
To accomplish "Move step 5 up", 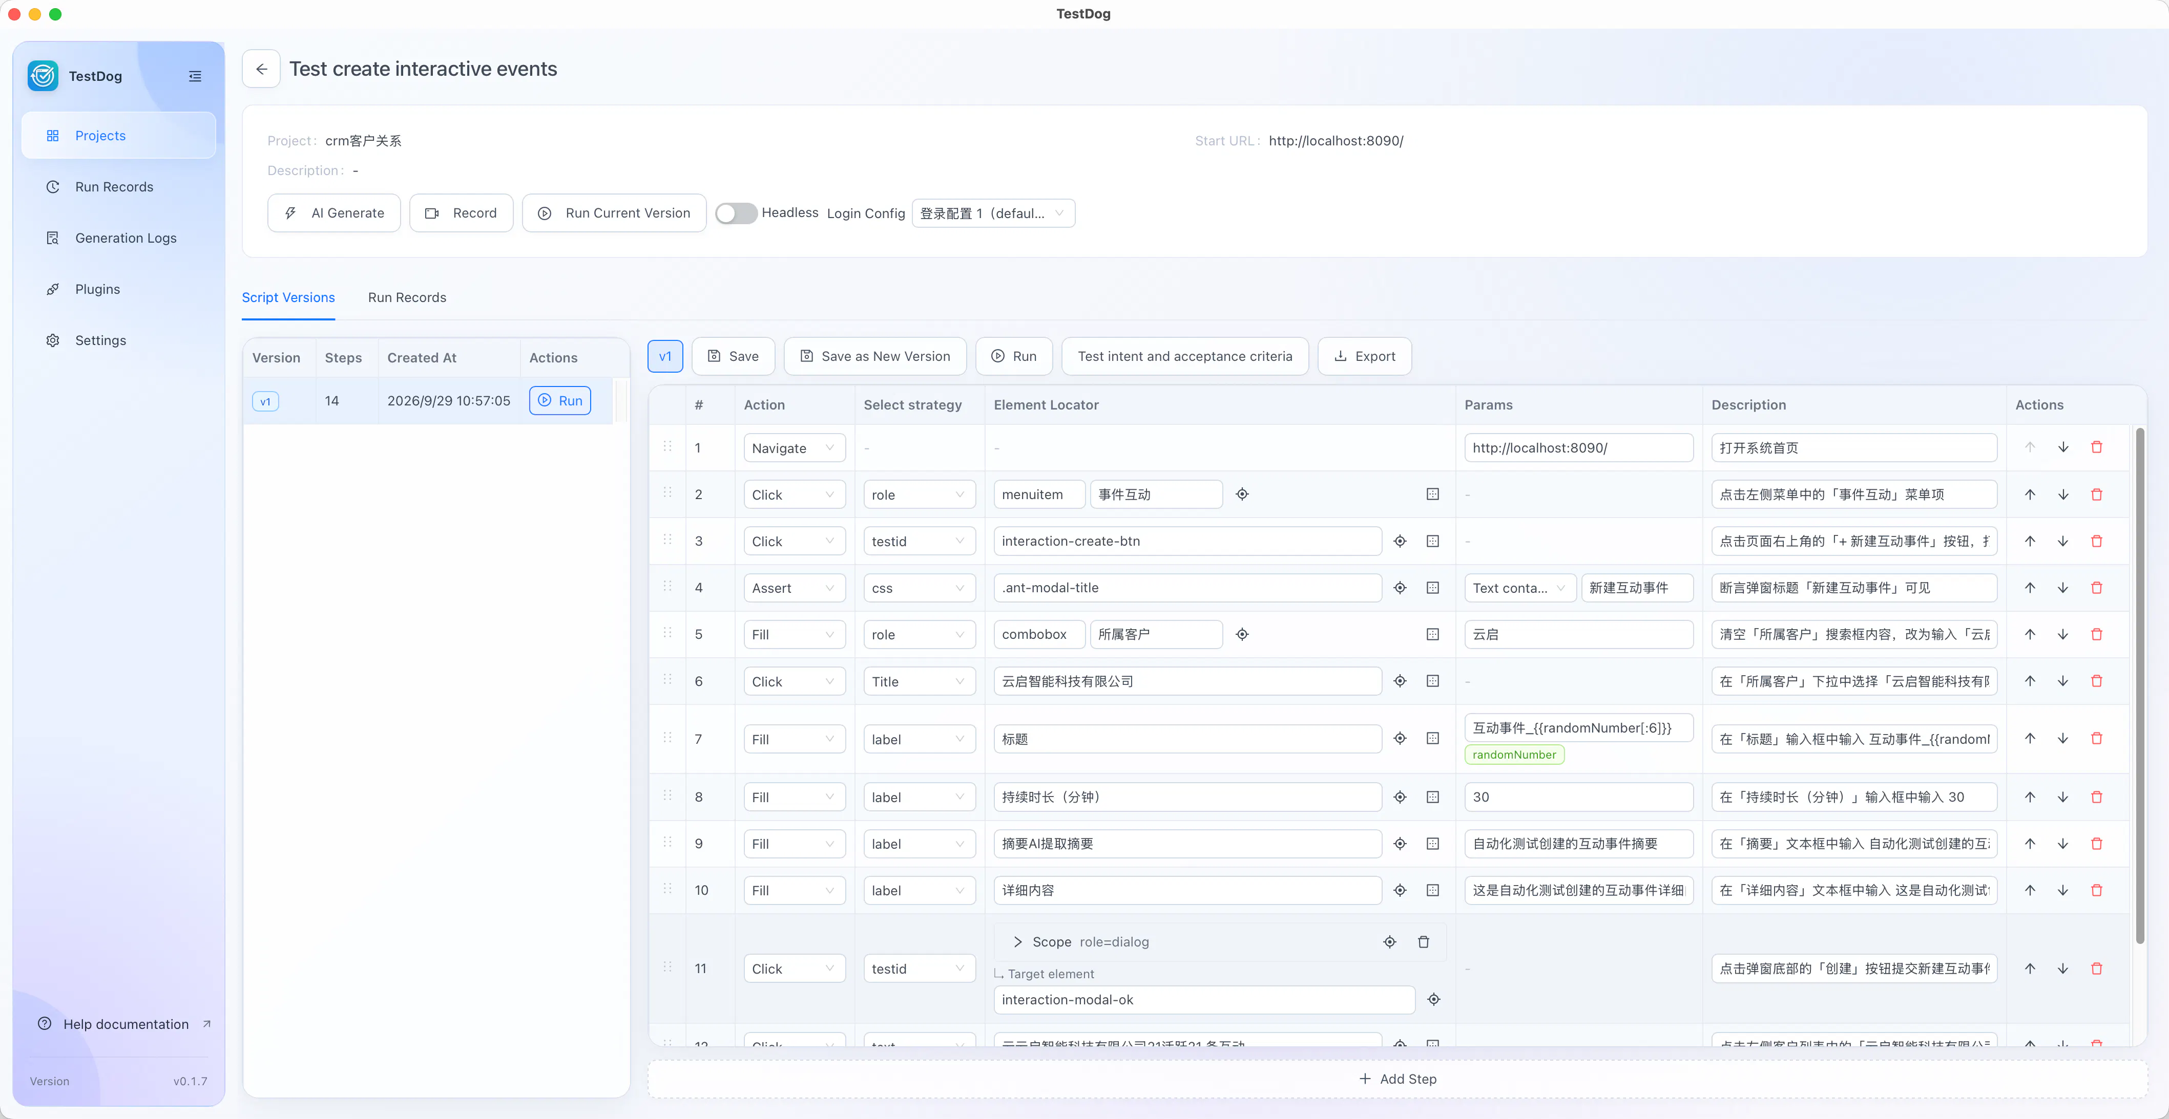I will point(2030,634).
